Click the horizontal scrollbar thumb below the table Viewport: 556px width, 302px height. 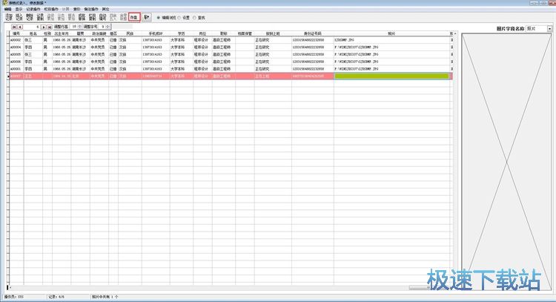click(x=418, y=287)
